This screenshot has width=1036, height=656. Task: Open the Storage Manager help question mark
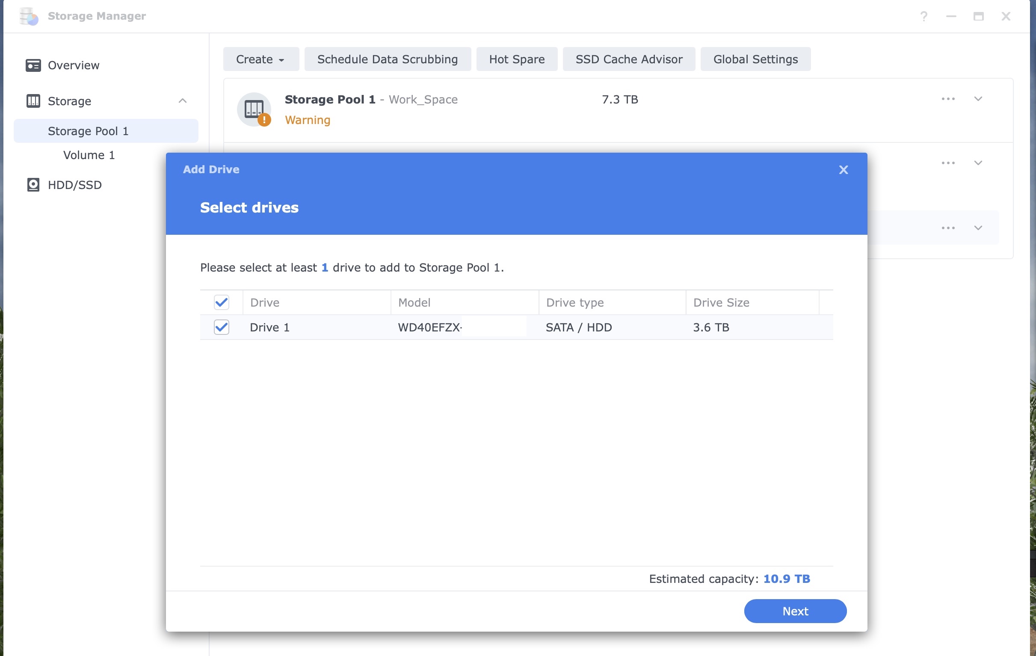tap(924, 16)
